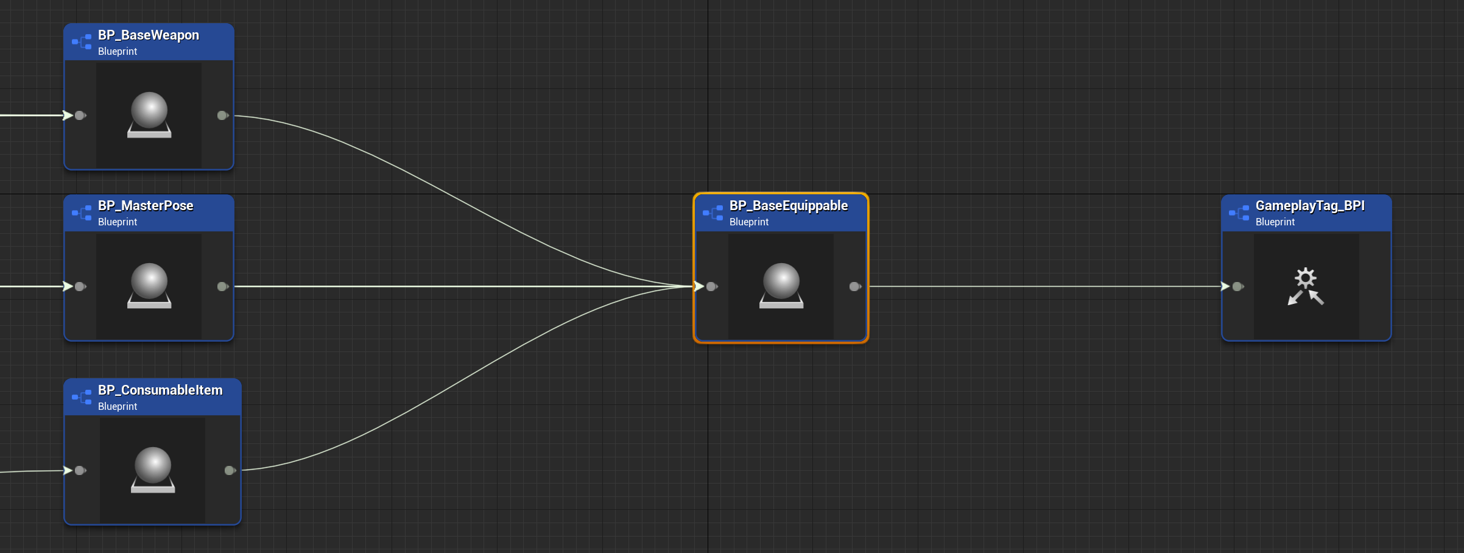Select the BP_BaseWeapon node title

coord(149,35)
